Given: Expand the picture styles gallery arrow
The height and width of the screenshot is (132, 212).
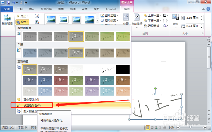Looking at the screenshot, I should (98, 21).
